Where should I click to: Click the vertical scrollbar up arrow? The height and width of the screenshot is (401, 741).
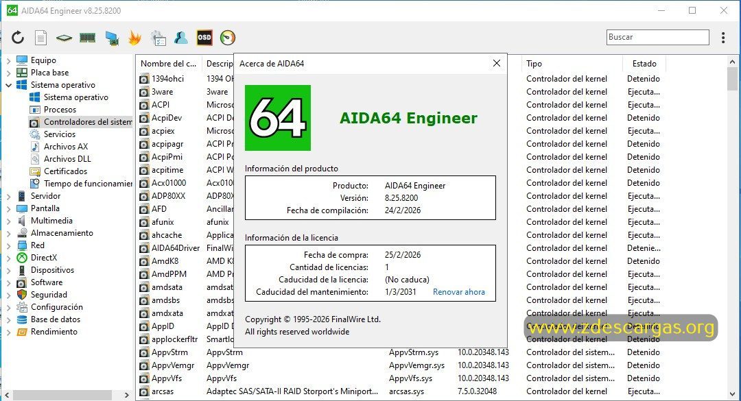(x=733, y=62)
